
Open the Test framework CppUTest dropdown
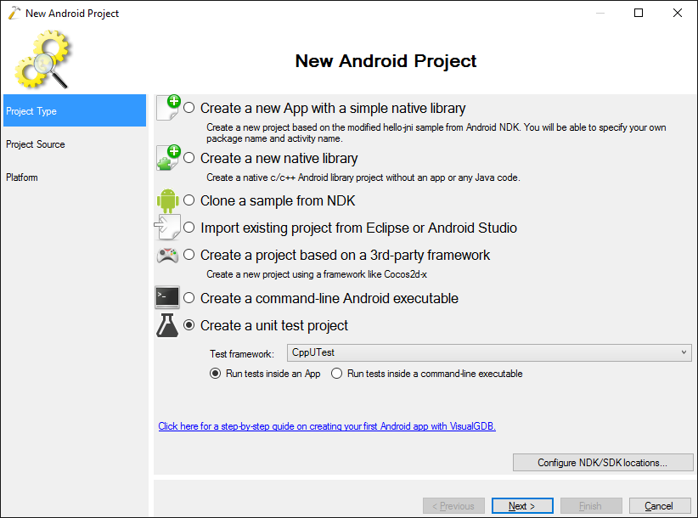[x=489, y=352]
